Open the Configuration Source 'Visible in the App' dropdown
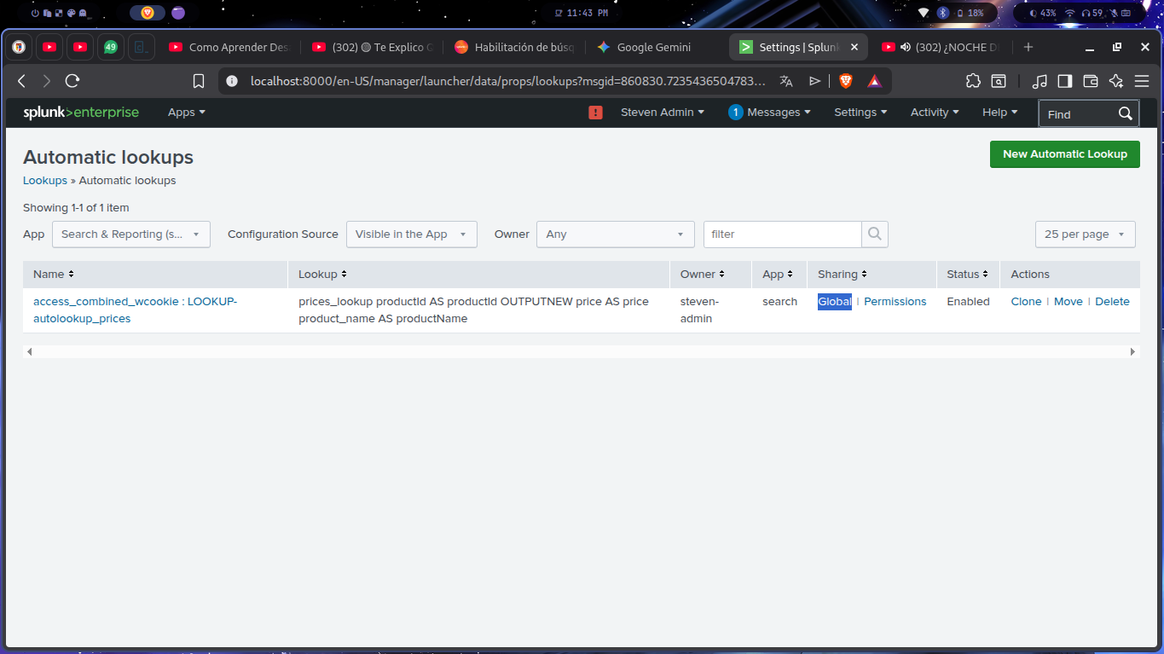The width and height of the screenshot is (1164, 654). coord(411,234)
